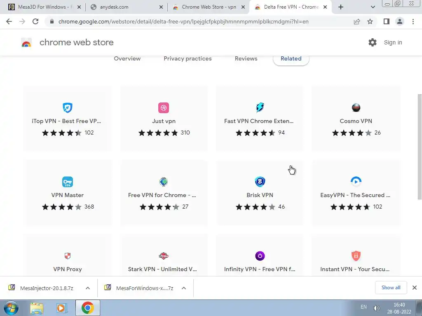422x316 pixels.
Task: Open the Instant VPN lock icon
Action: [356, 256]
